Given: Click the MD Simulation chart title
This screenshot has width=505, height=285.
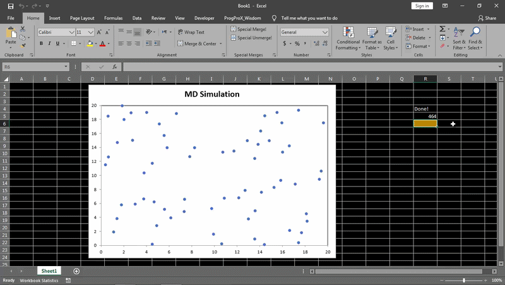Looking at the screenshot, I should pyautogui.click(x=212, y=94).
